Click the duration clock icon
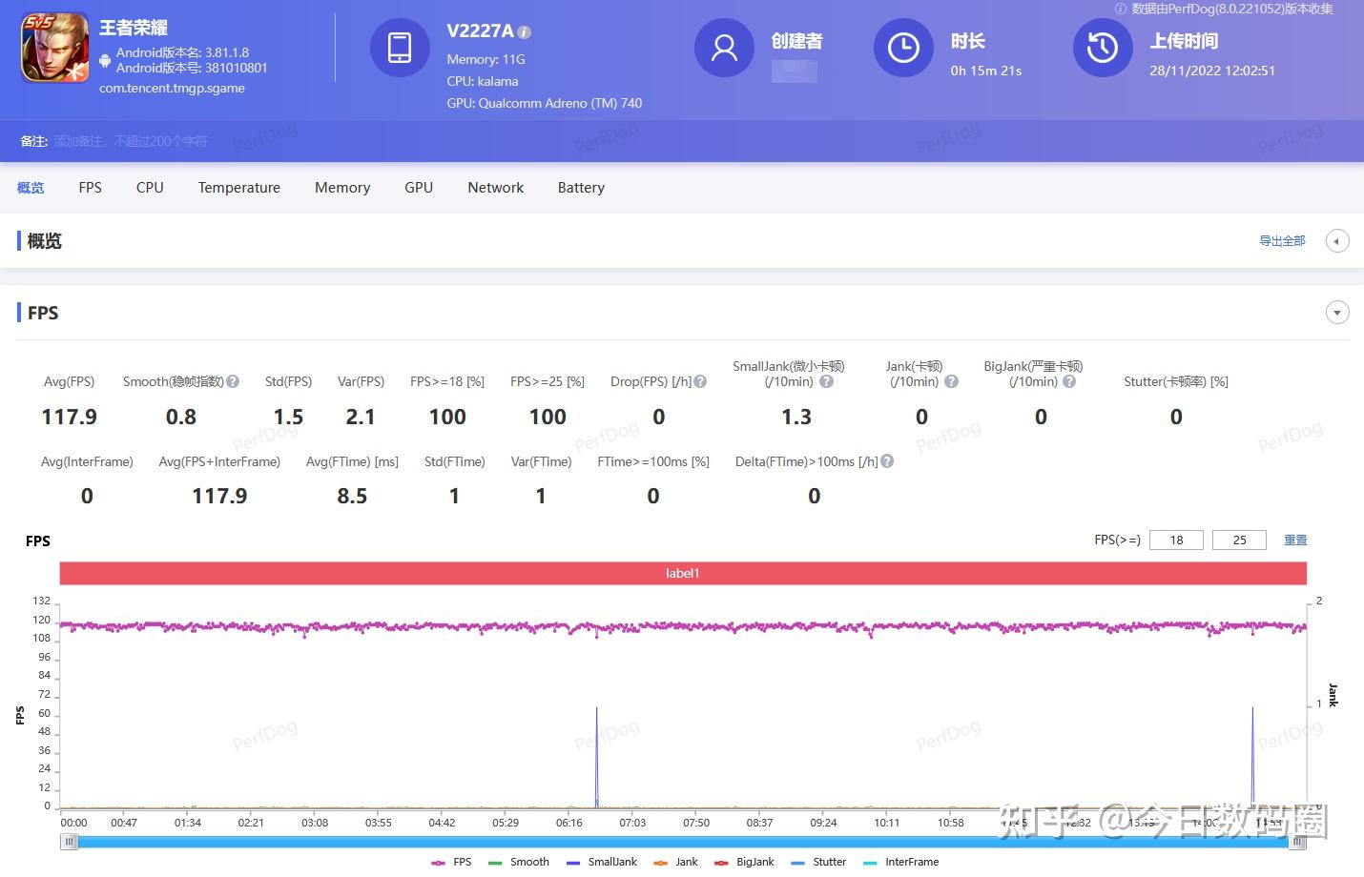Image resolution: width=1364 pixels, height=877 pixels. tap(903, 48)
